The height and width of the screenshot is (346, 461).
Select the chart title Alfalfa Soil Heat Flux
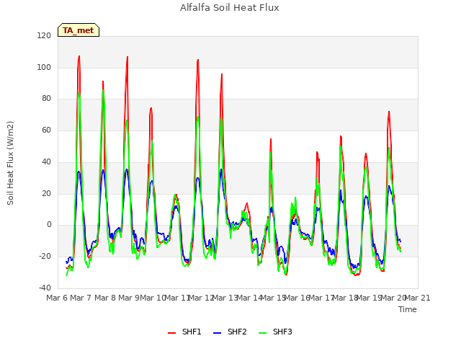(230, 8)
